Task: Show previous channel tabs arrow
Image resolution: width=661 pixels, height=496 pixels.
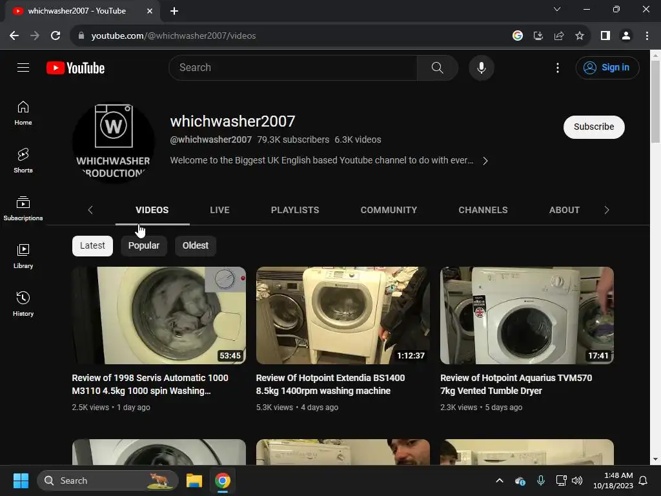Action: tap(90, 210)
